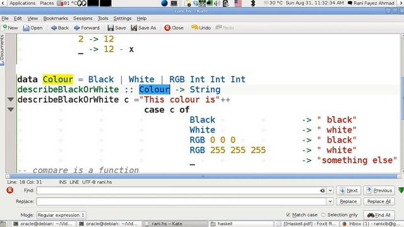Click the eyes applet in top panel

(81, 3)
